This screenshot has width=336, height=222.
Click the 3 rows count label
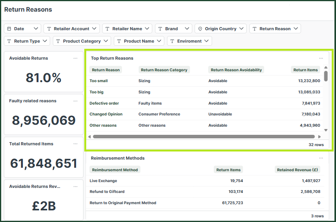click(x=317, y=216)
